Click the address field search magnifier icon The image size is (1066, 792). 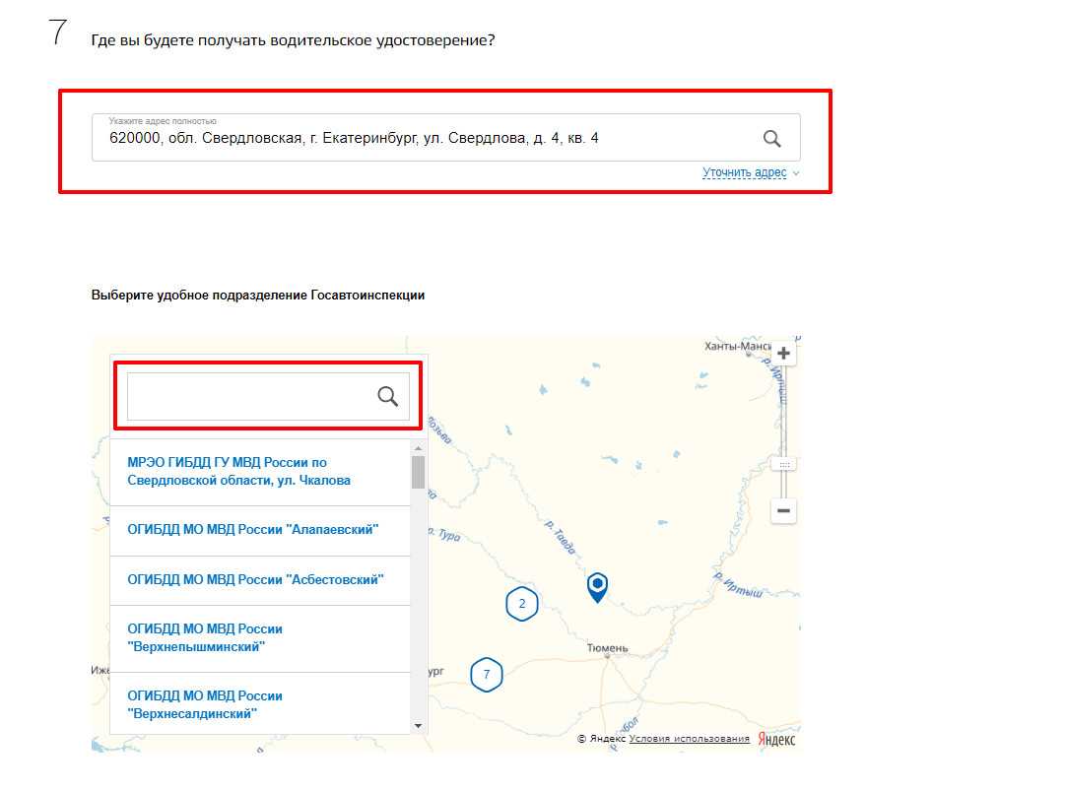tap(771, 139)
